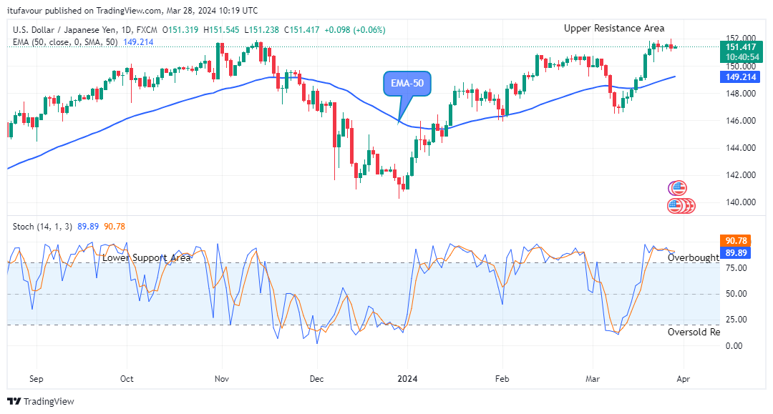Click the 'Mar' time axis label

pyautogui.click(x=593, y=378)
